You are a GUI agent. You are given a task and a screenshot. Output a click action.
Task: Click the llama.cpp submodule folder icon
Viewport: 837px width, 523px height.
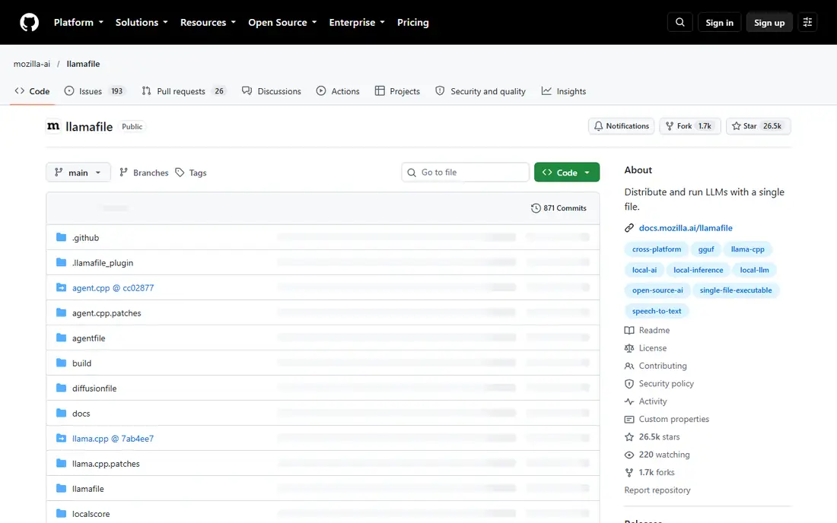tap(62, 438)
